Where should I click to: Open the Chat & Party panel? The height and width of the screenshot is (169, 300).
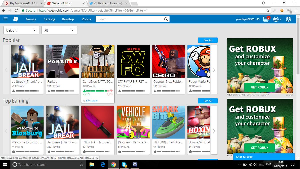pos(264,157)
